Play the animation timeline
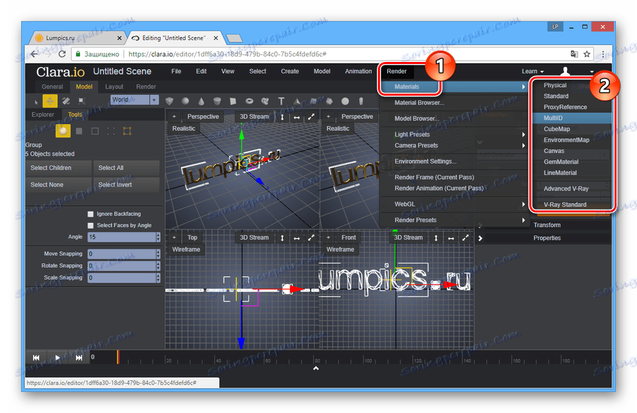Image resolution: width=637 pixels, height=413 pixels. coord(57,358)
